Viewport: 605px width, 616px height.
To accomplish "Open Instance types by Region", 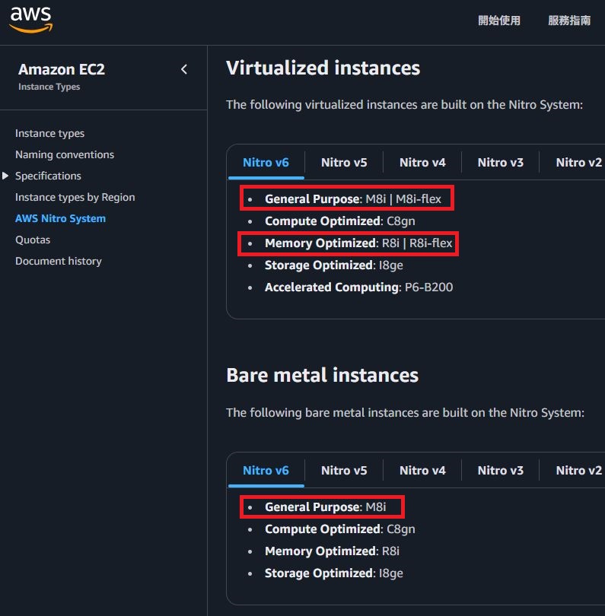I will 75,197.
